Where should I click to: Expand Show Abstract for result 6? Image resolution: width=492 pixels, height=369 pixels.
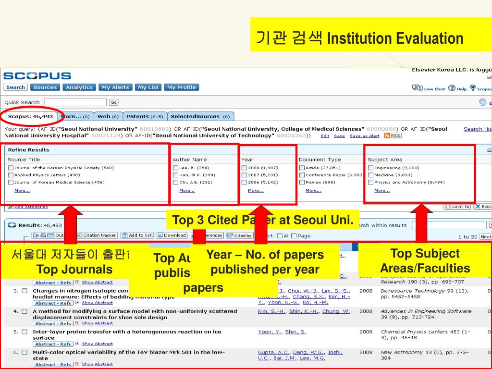(x=97, y=364)
